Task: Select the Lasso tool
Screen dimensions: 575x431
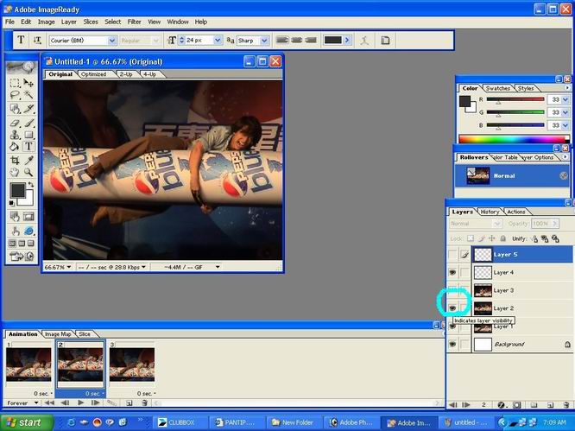Action: [15, 95]
